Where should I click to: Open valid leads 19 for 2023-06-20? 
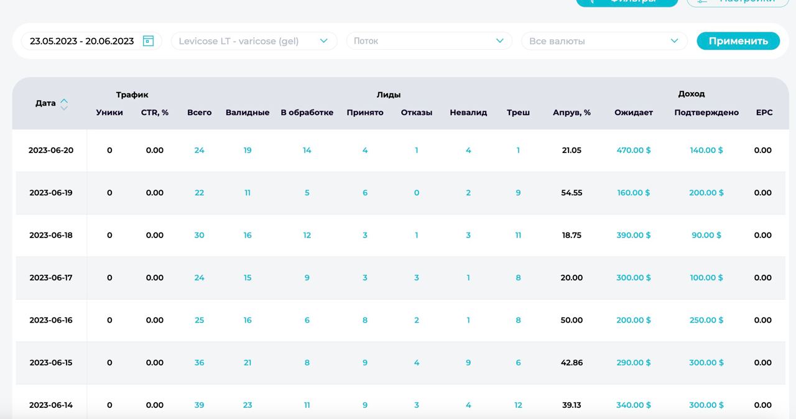pyautogui.click(x=248, y=150)
